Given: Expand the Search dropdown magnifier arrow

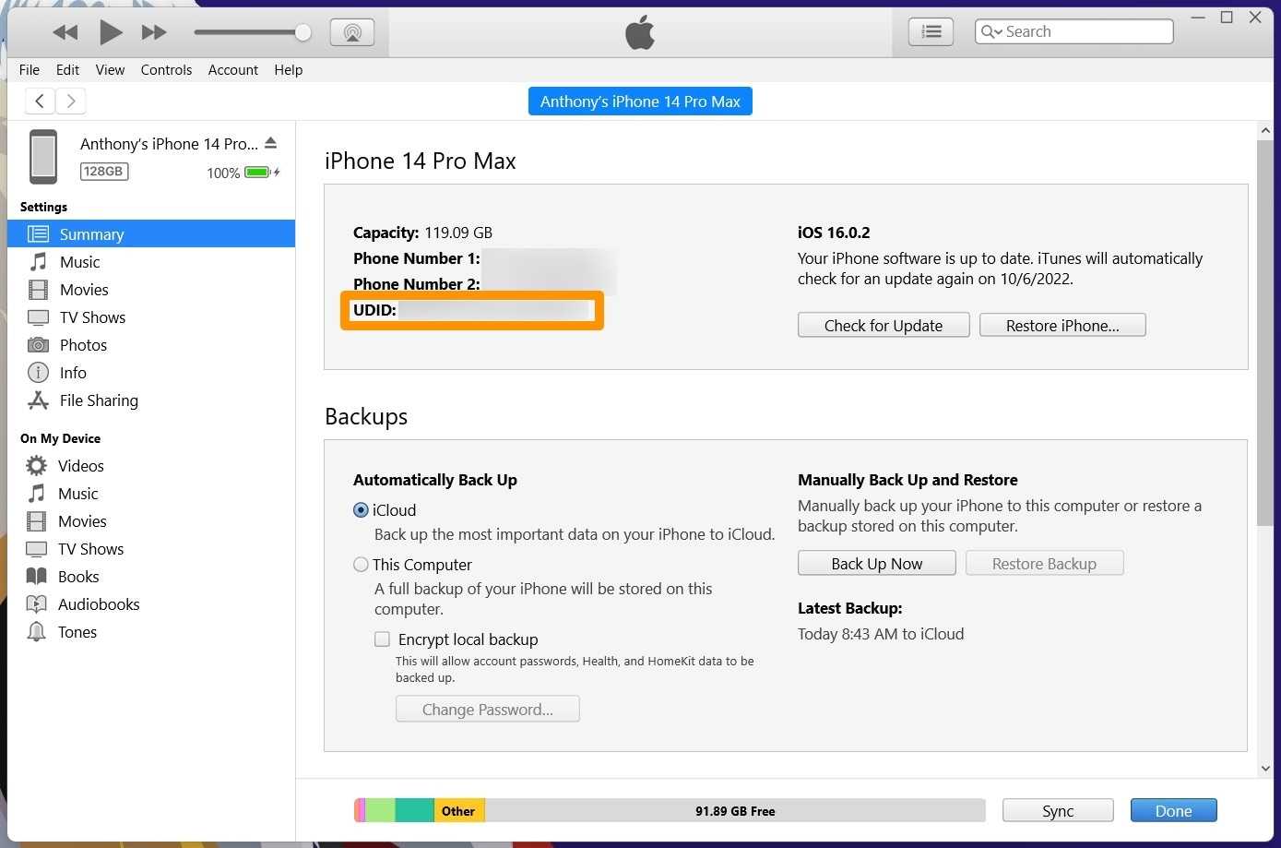Looking at the screenshot, I should pyautogui.click(x=991, y=31).
